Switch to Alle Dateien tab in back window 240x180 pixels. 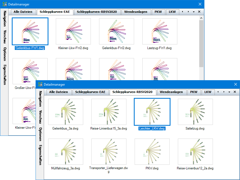coord(24,12)
